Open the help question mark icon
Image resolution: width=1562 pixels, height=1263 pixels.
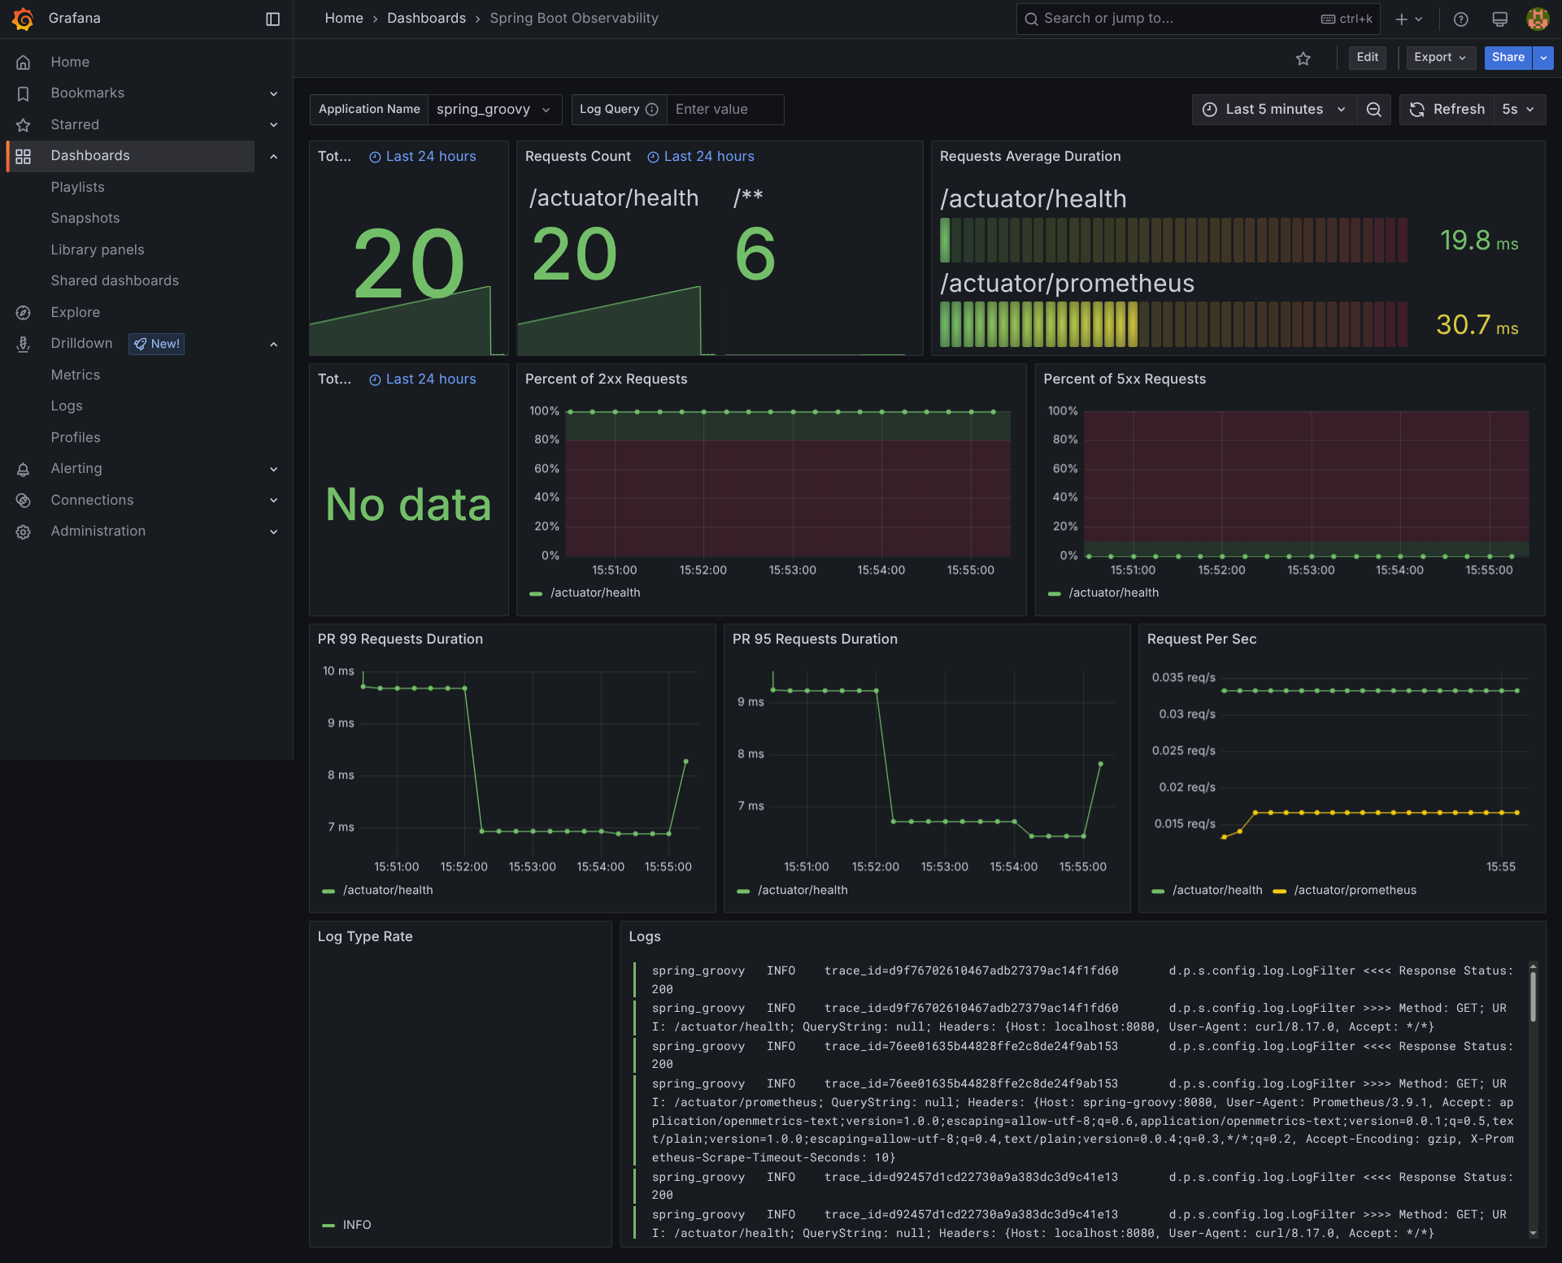1461,19
